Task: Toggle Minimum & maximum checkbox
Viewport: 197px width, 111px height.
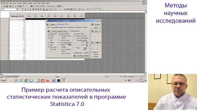Action: (75, 36)
